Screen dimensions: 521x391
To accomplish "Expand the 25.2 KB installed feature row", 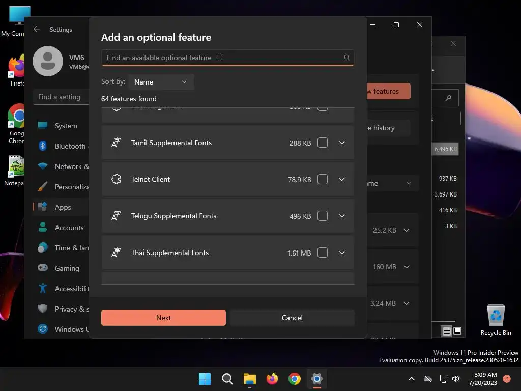I will tap(407, 230).
